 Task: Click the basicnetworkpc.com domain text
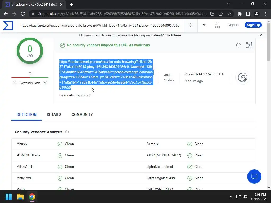pos(75,95)
